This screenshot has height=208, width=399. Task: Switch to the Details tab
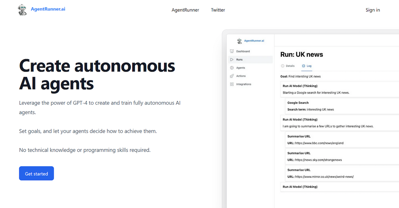coord(290,66)
